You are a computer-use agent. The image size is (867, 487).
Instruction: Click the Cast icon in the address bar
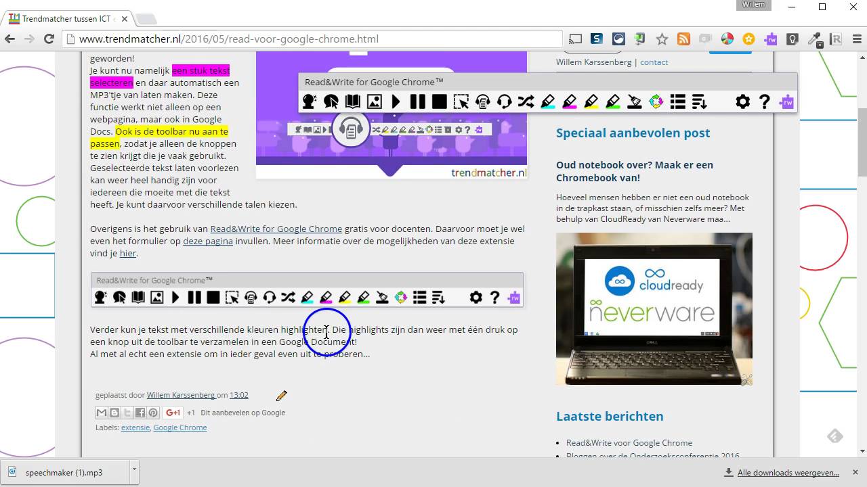tap(575, 39)
